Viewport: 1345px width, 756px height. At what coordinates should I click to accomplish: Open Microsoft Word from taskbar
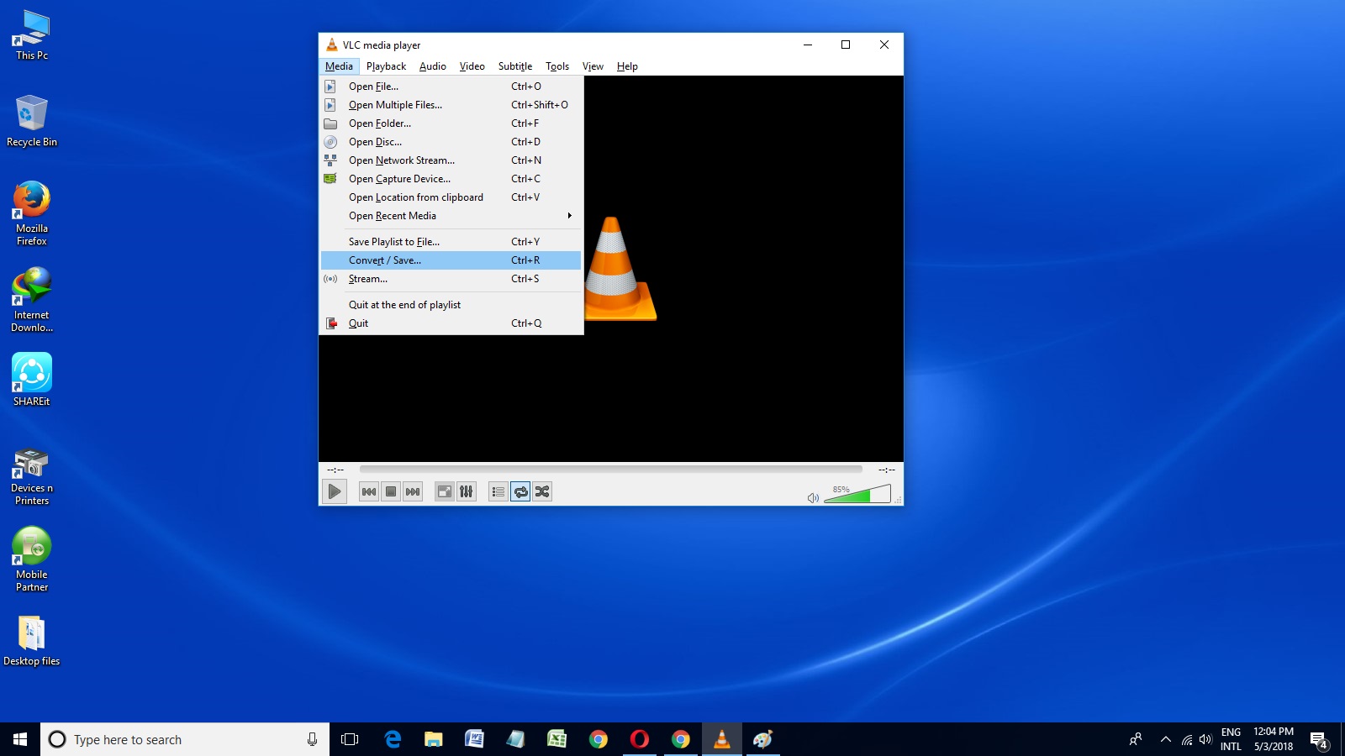[474, 739]
